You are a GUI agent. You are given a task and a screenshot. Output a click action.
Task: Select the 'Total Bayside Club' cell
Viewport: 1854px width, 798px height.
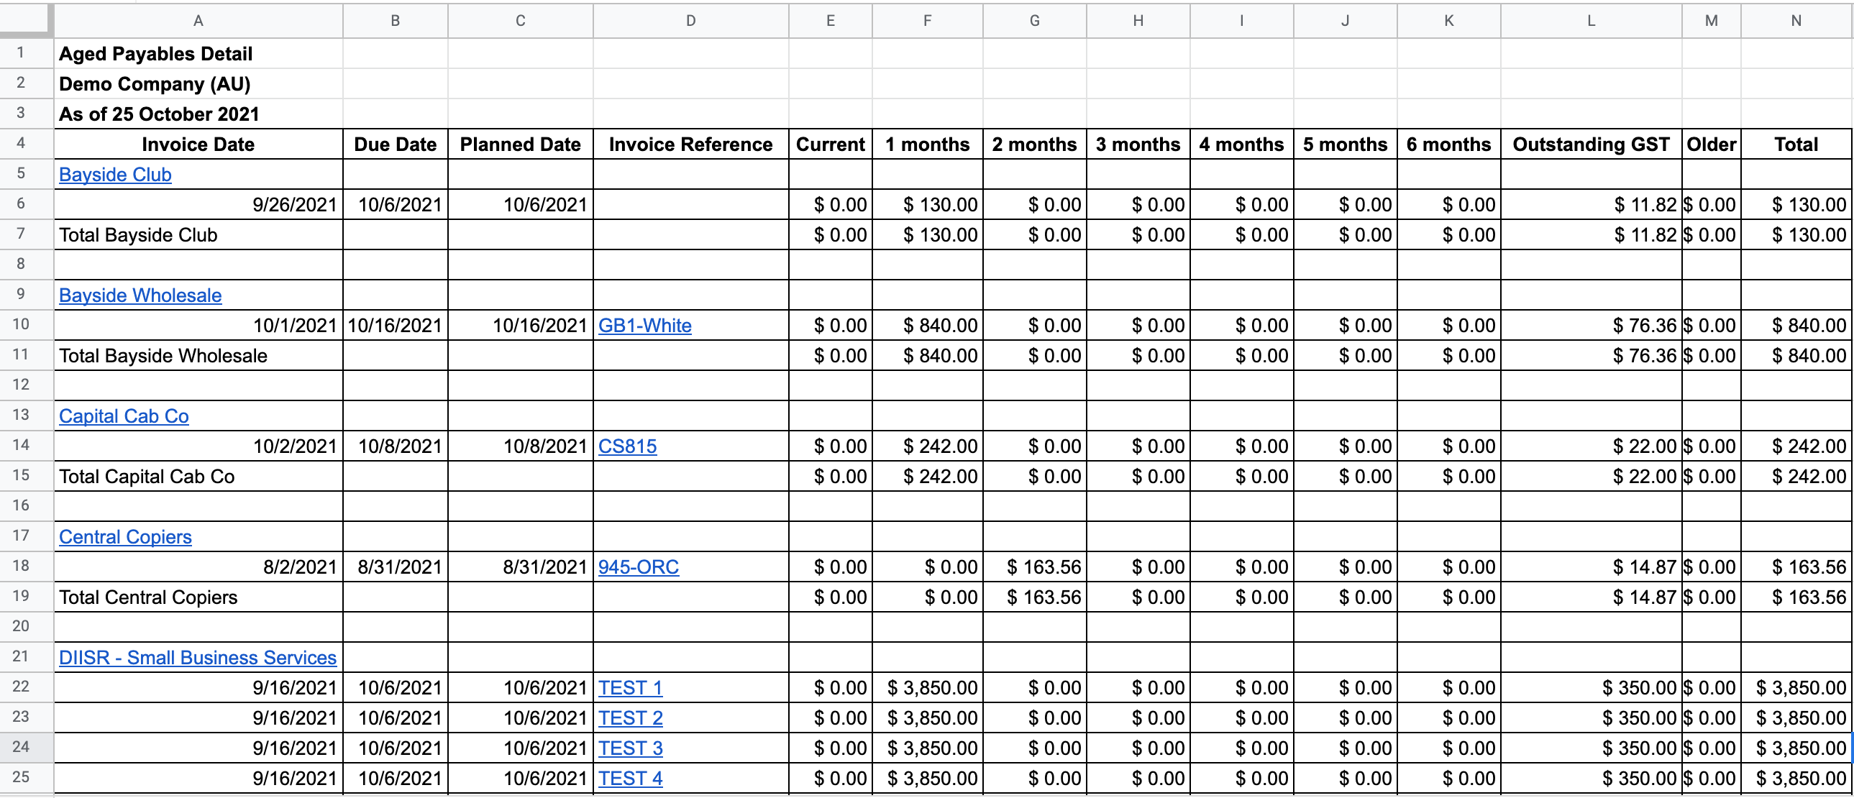click(198, 235)
